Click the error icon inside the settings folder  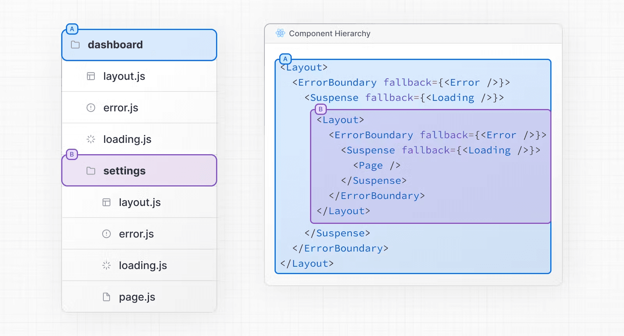(106, 234)
